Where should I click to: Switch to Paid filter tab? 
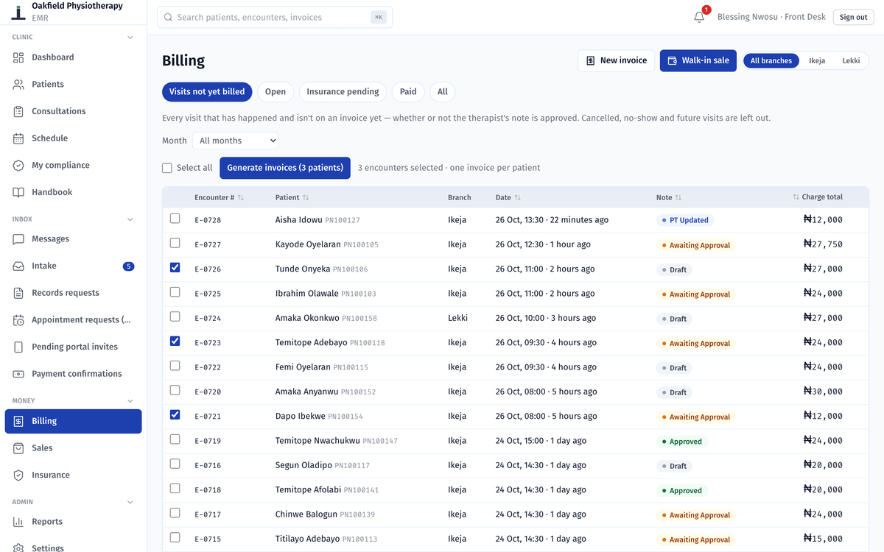coord(408,92)
